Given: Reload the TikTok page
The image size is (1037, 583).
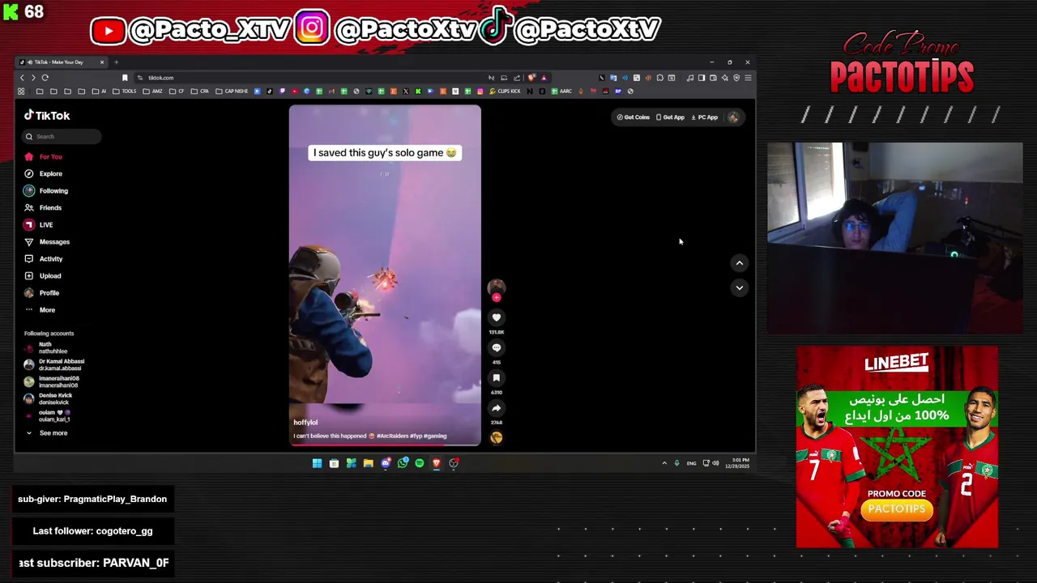Looking at the screenshot, I should click(45, 78).
